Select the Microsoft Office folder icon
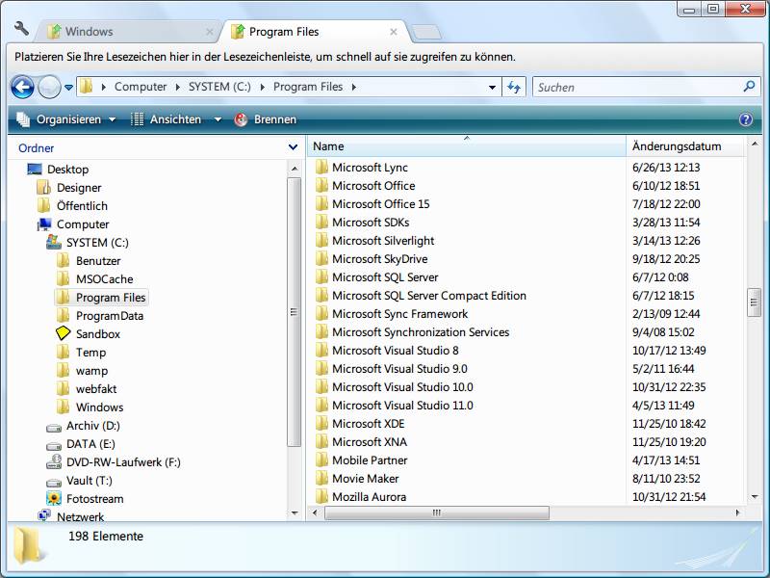Image resolution: width=770 pixels, height=578 pixels. [321, 185]
